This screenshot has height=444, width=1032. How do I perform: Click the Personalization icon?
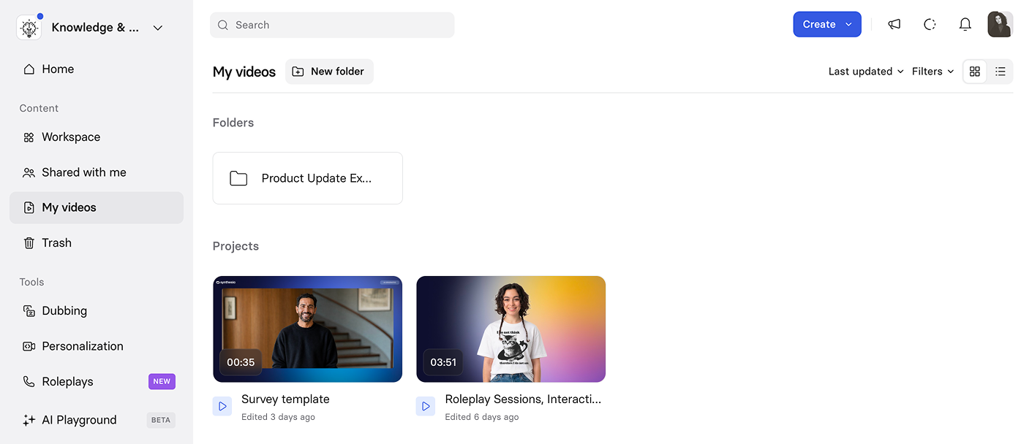coord(29,346)
